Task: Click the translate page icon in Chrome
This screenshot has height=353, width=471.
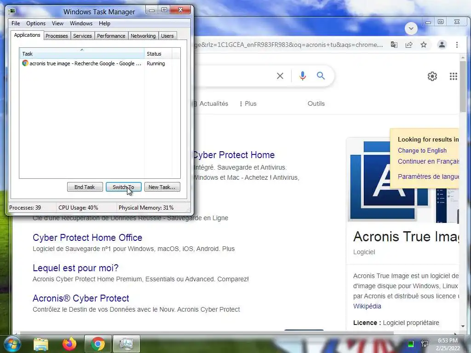Action: [394, 45]
